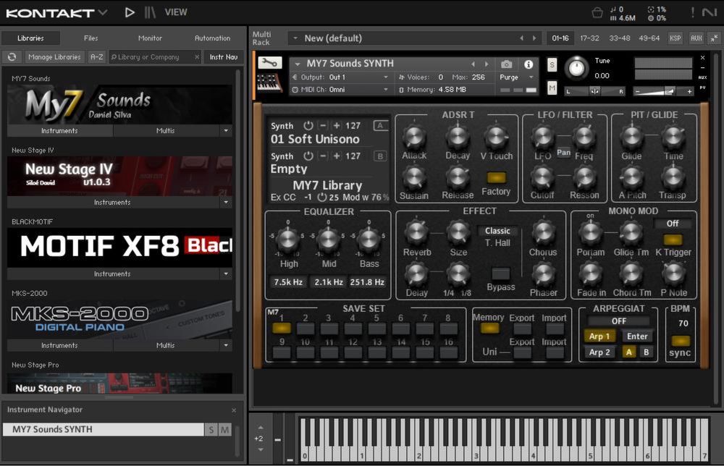The image size is (724, 466).
Task: Click the exclamation alert icon
Action: (693, 12)
